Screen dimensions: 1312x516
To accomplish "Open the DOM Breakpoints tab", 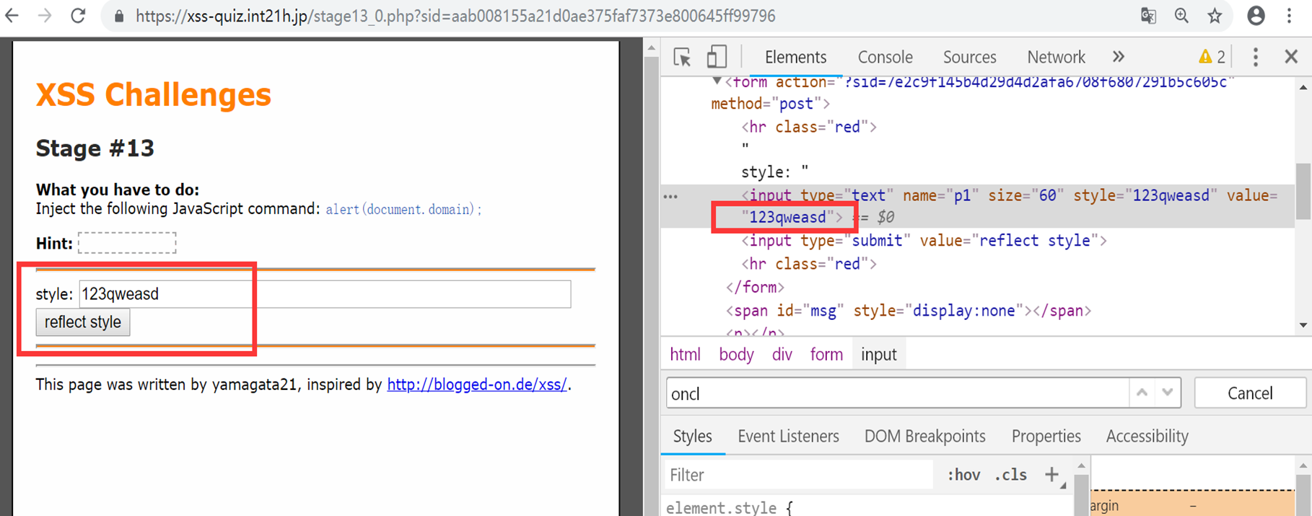I will tap(924, 436).
